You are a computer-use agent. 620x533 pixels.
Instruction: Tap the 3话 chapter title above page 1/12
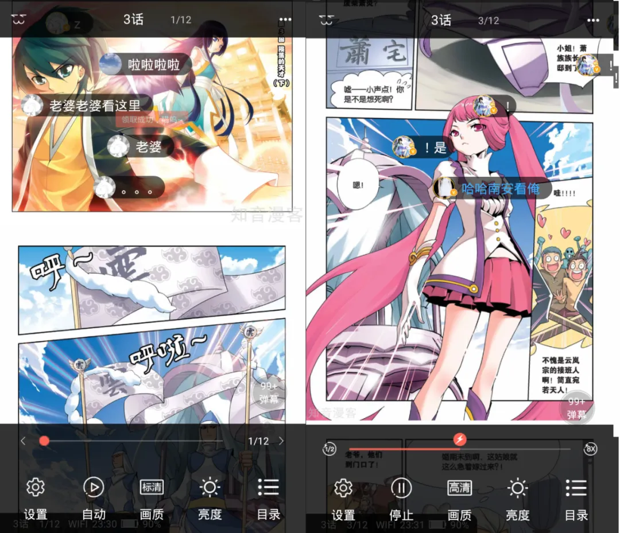133,20
